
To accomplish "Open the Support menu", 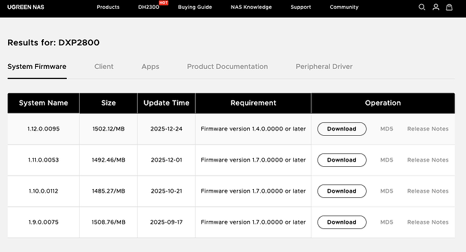I will pos(301,7).
